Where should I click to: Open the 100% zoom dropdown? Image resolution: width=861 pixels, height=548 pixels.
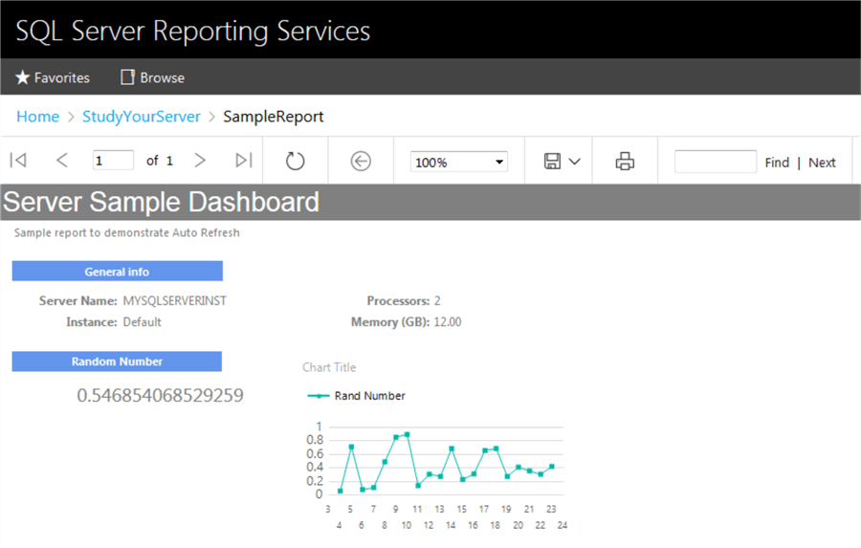coord(459,163)
